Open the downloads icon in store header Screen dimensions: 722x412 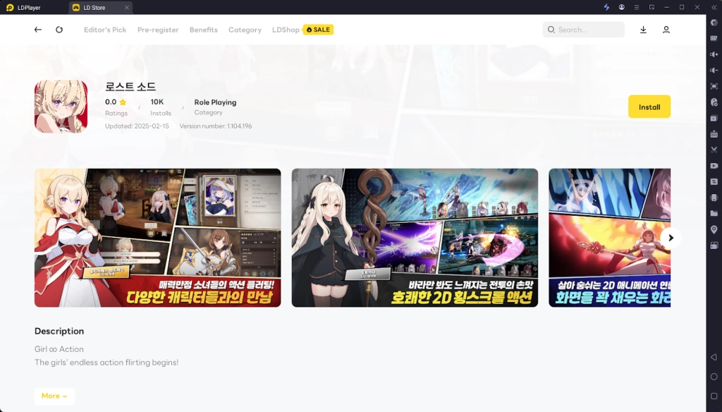(643, 30)
